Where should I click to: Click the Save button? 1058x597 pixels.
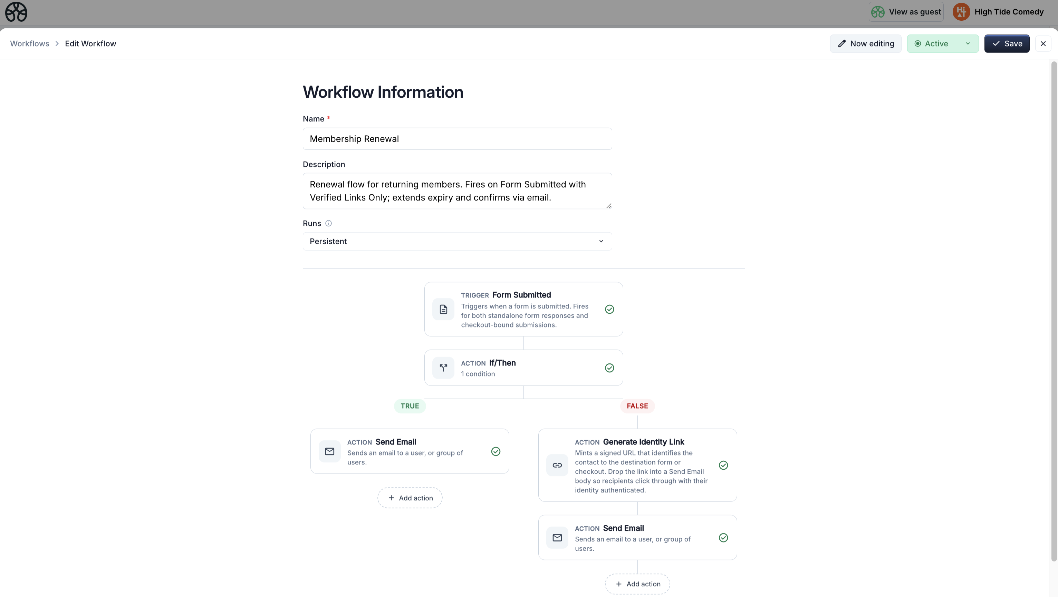pos(1007,43)
